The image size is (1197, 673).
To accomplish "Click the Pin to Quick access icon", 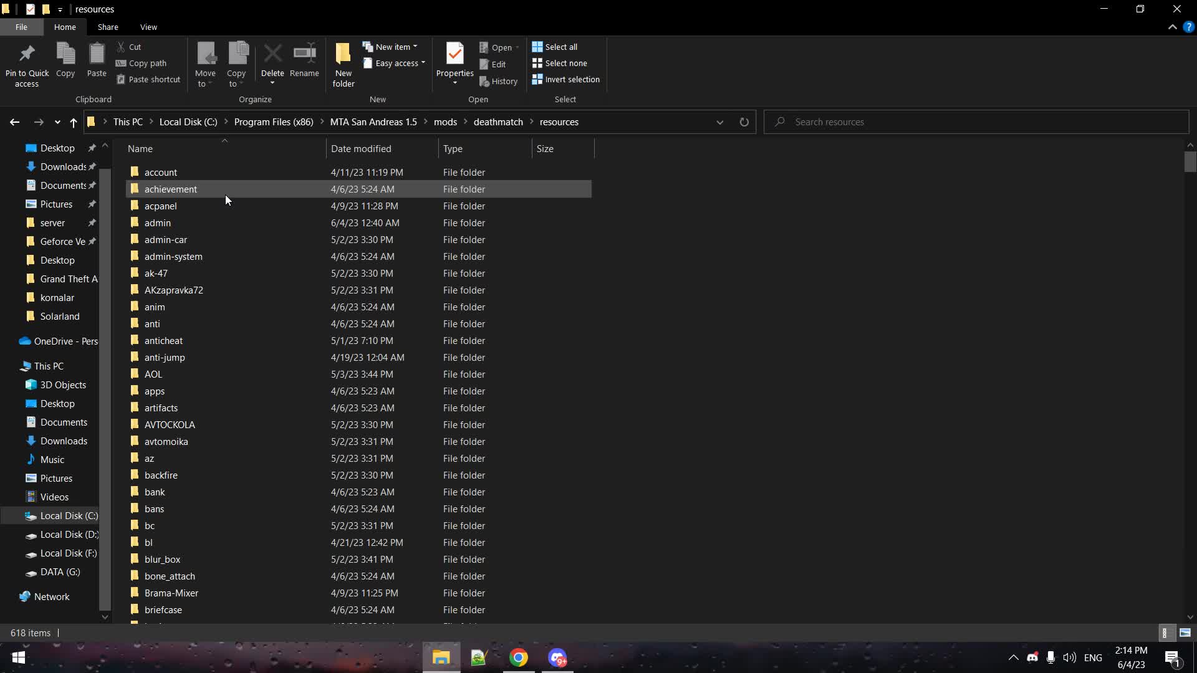I will click(27, 54).
